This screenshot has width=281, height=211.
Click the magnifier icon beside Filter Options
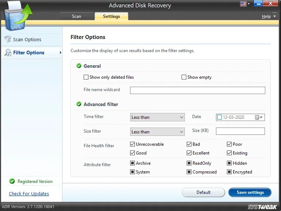click(8, 52)
